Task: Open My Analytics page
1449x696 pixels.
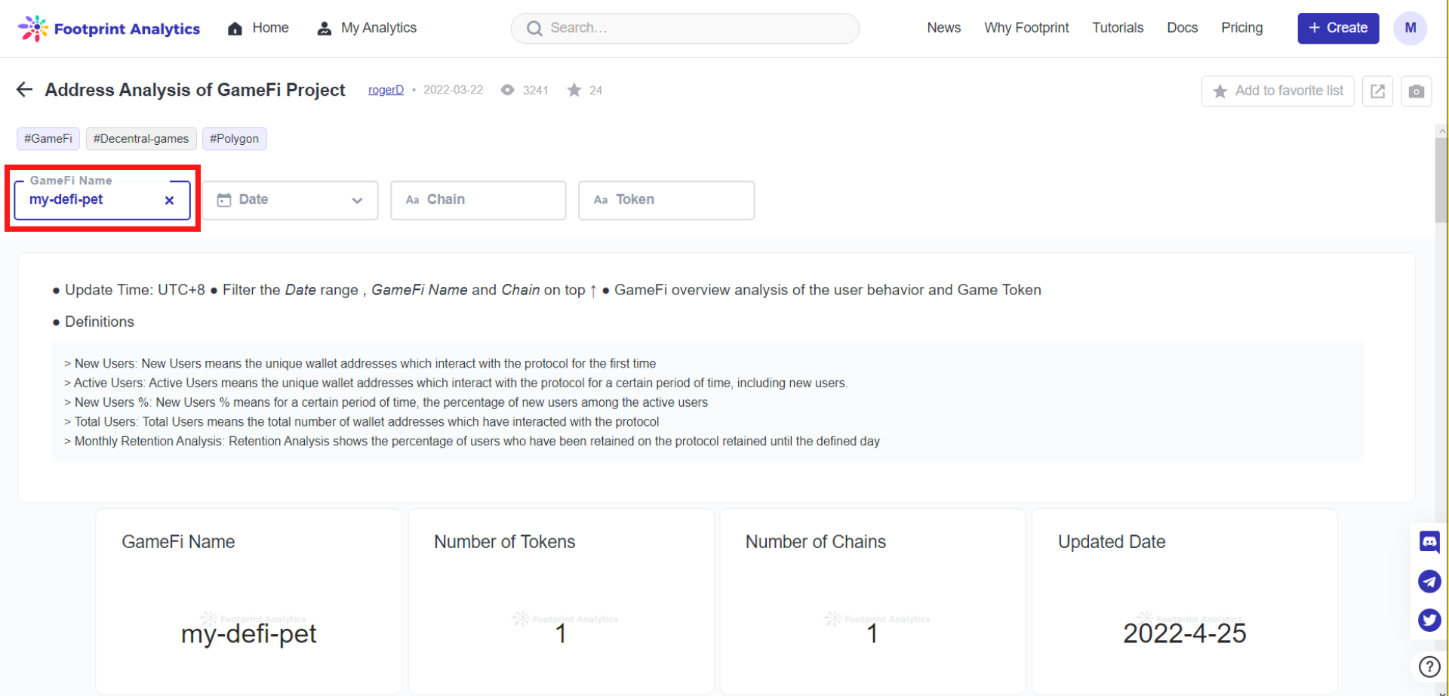Action: tap(379, 28)
